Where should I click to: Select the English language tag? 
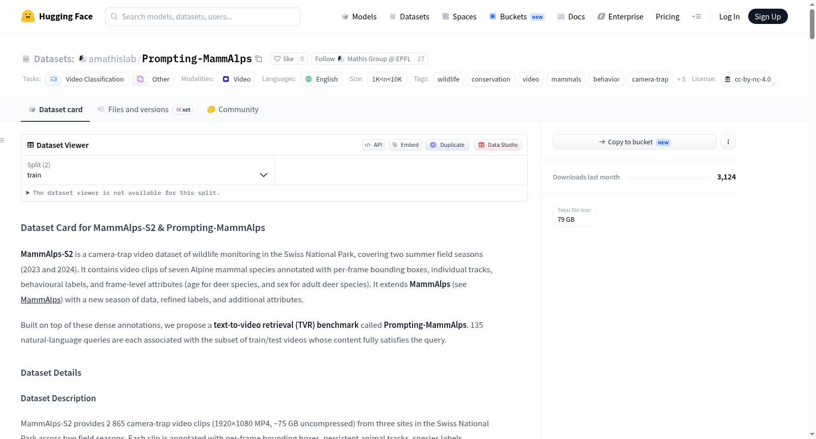321,79
